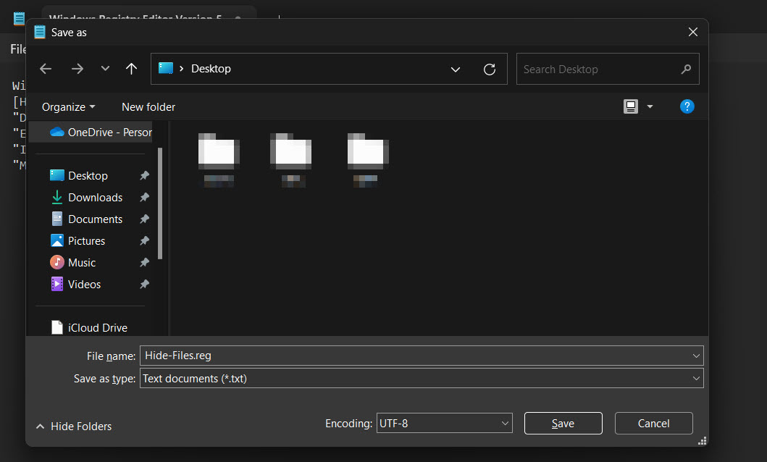Click inside the File name field
The width and height of the screenshot is (767, 462).
pos(362,356)
